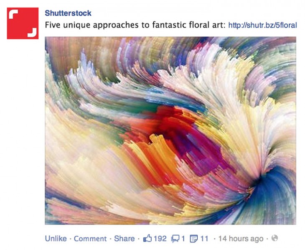
Task: View the 11 shares count
Action: (x=204, y=239)
